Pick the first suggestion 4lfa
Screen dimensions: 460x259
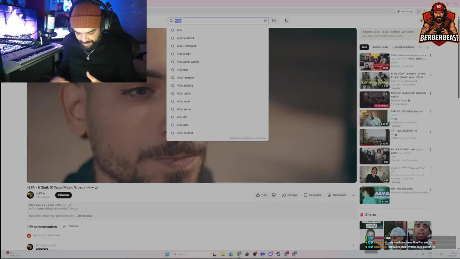coord(217,30)
